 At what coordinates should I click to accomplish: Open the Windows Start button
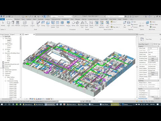pos(2,104)
